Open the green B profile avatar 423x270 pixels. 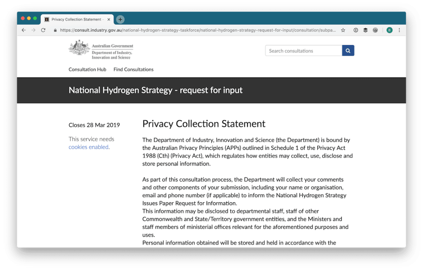[389, 30]
